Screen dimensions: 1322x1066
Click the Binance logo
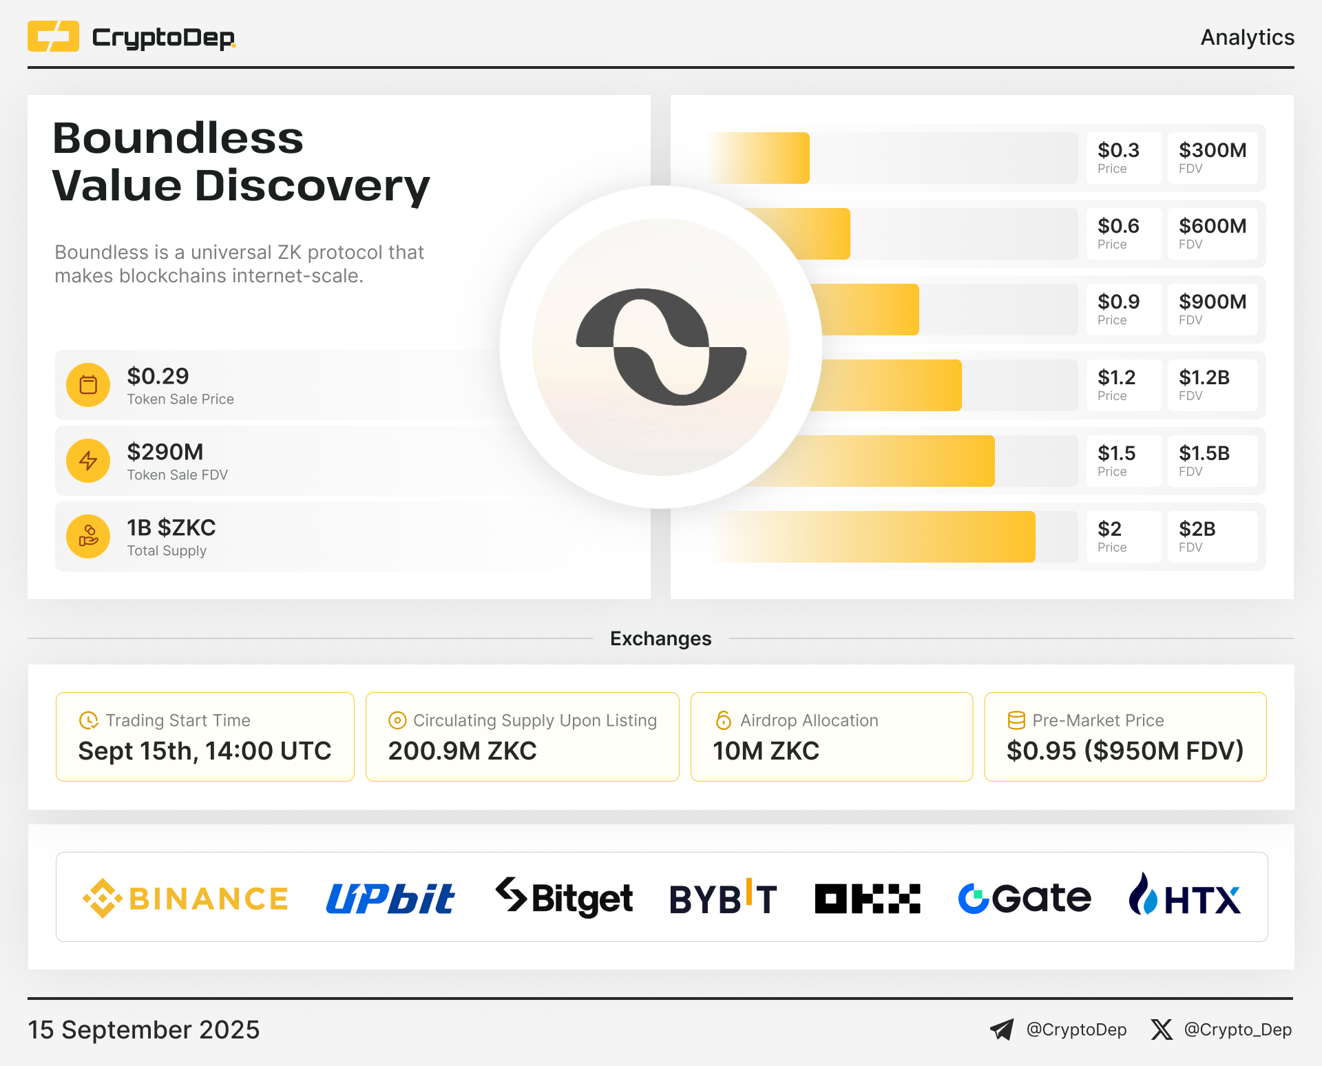[x=185, y=898]
